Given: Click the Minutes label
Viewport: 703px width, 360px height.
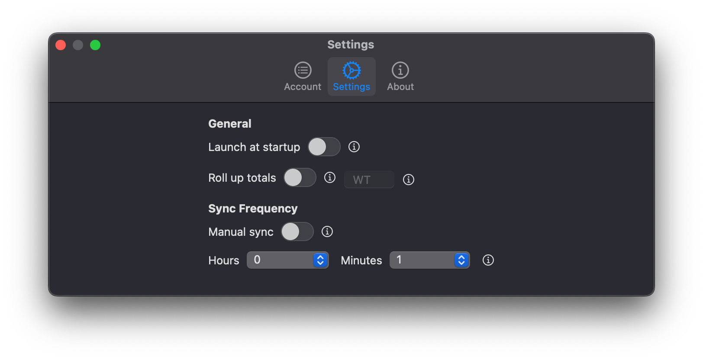Looking at the screenshot, I should (x=361, y=260).
